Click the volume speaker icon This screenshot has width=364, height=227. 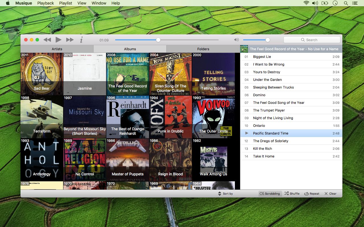tap(236, 40)
